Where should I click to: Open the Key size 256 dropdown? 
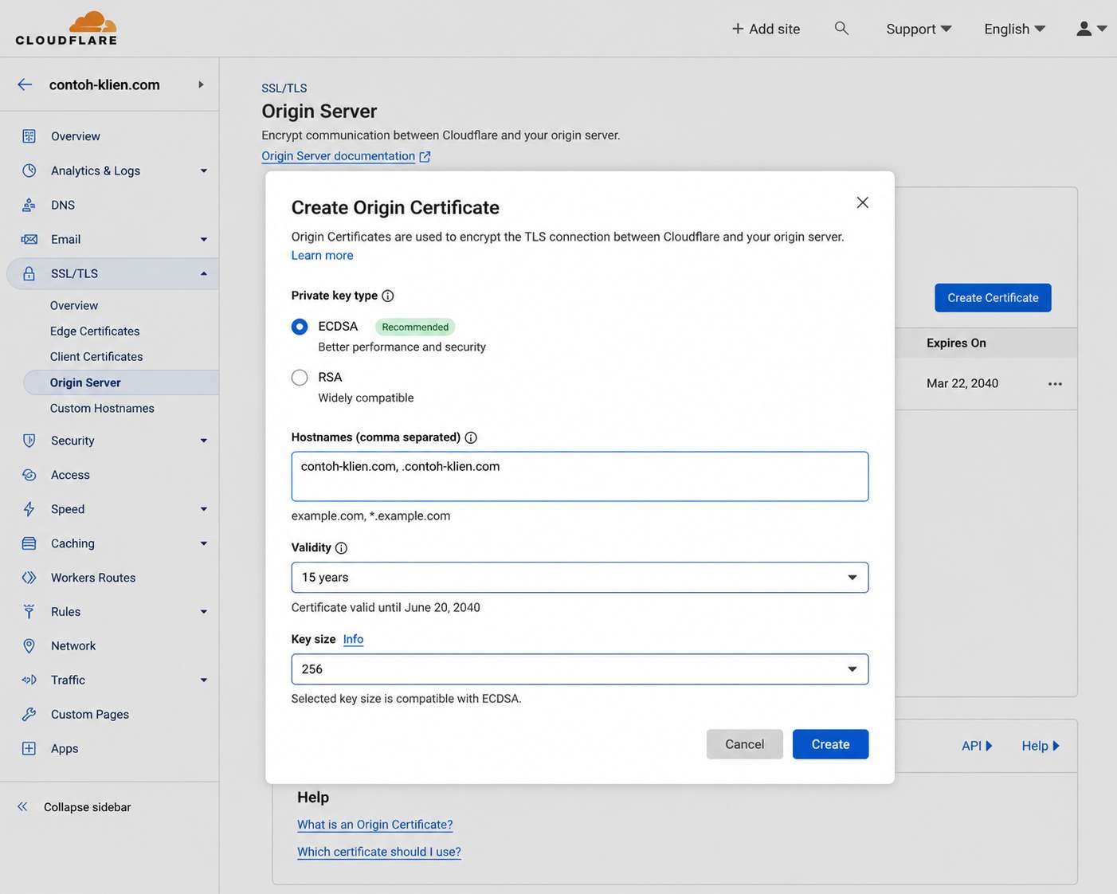click(x=580, y=669)
